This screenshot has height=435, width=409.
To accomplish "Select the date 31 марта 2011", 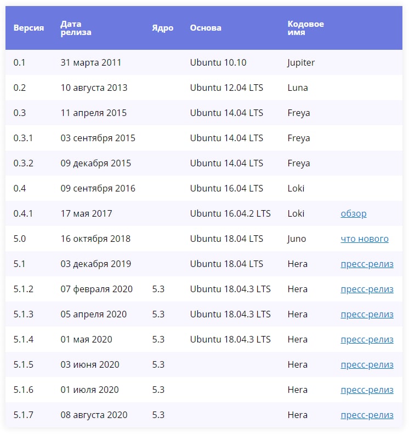I will (90, 62).
